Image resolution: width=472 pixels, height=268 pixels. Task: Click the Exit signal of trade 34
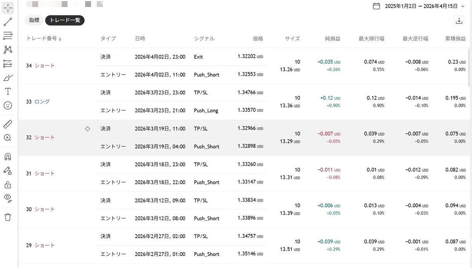pyautogui.click(x=198, y=57)
